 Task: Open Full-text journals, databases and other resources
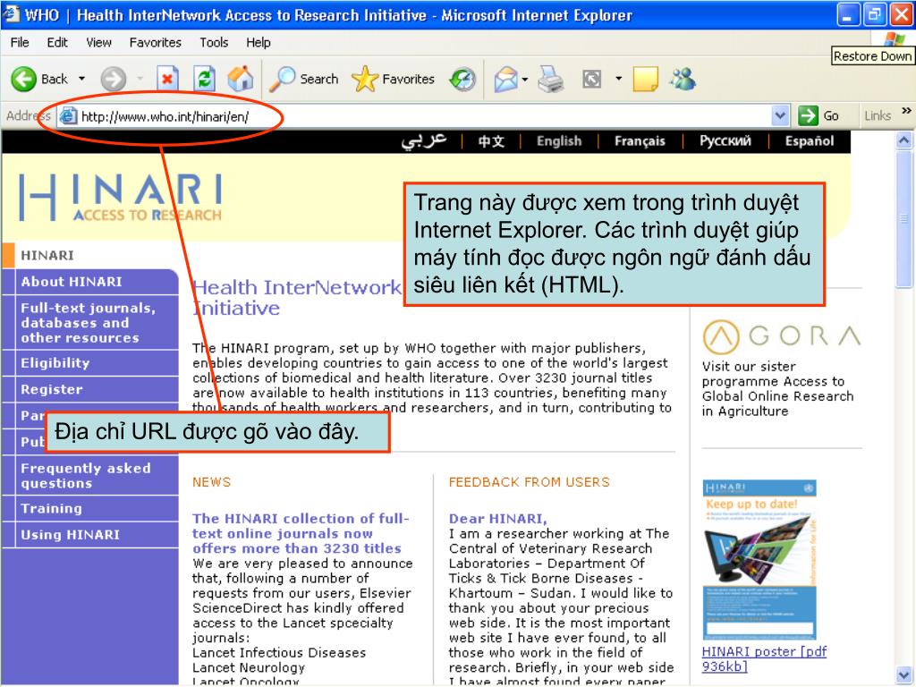point(90,322)
